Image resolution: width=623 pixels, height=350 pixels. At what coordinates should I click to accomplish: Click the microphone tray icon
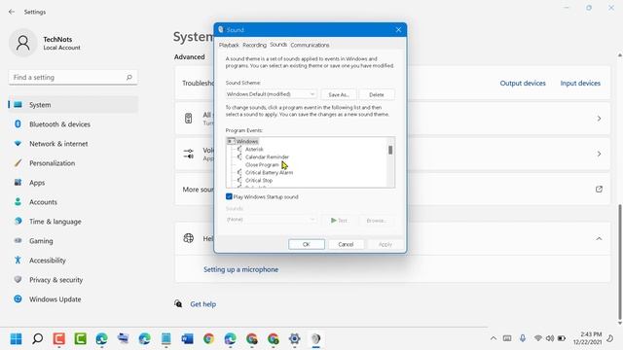tap(523, 338)
